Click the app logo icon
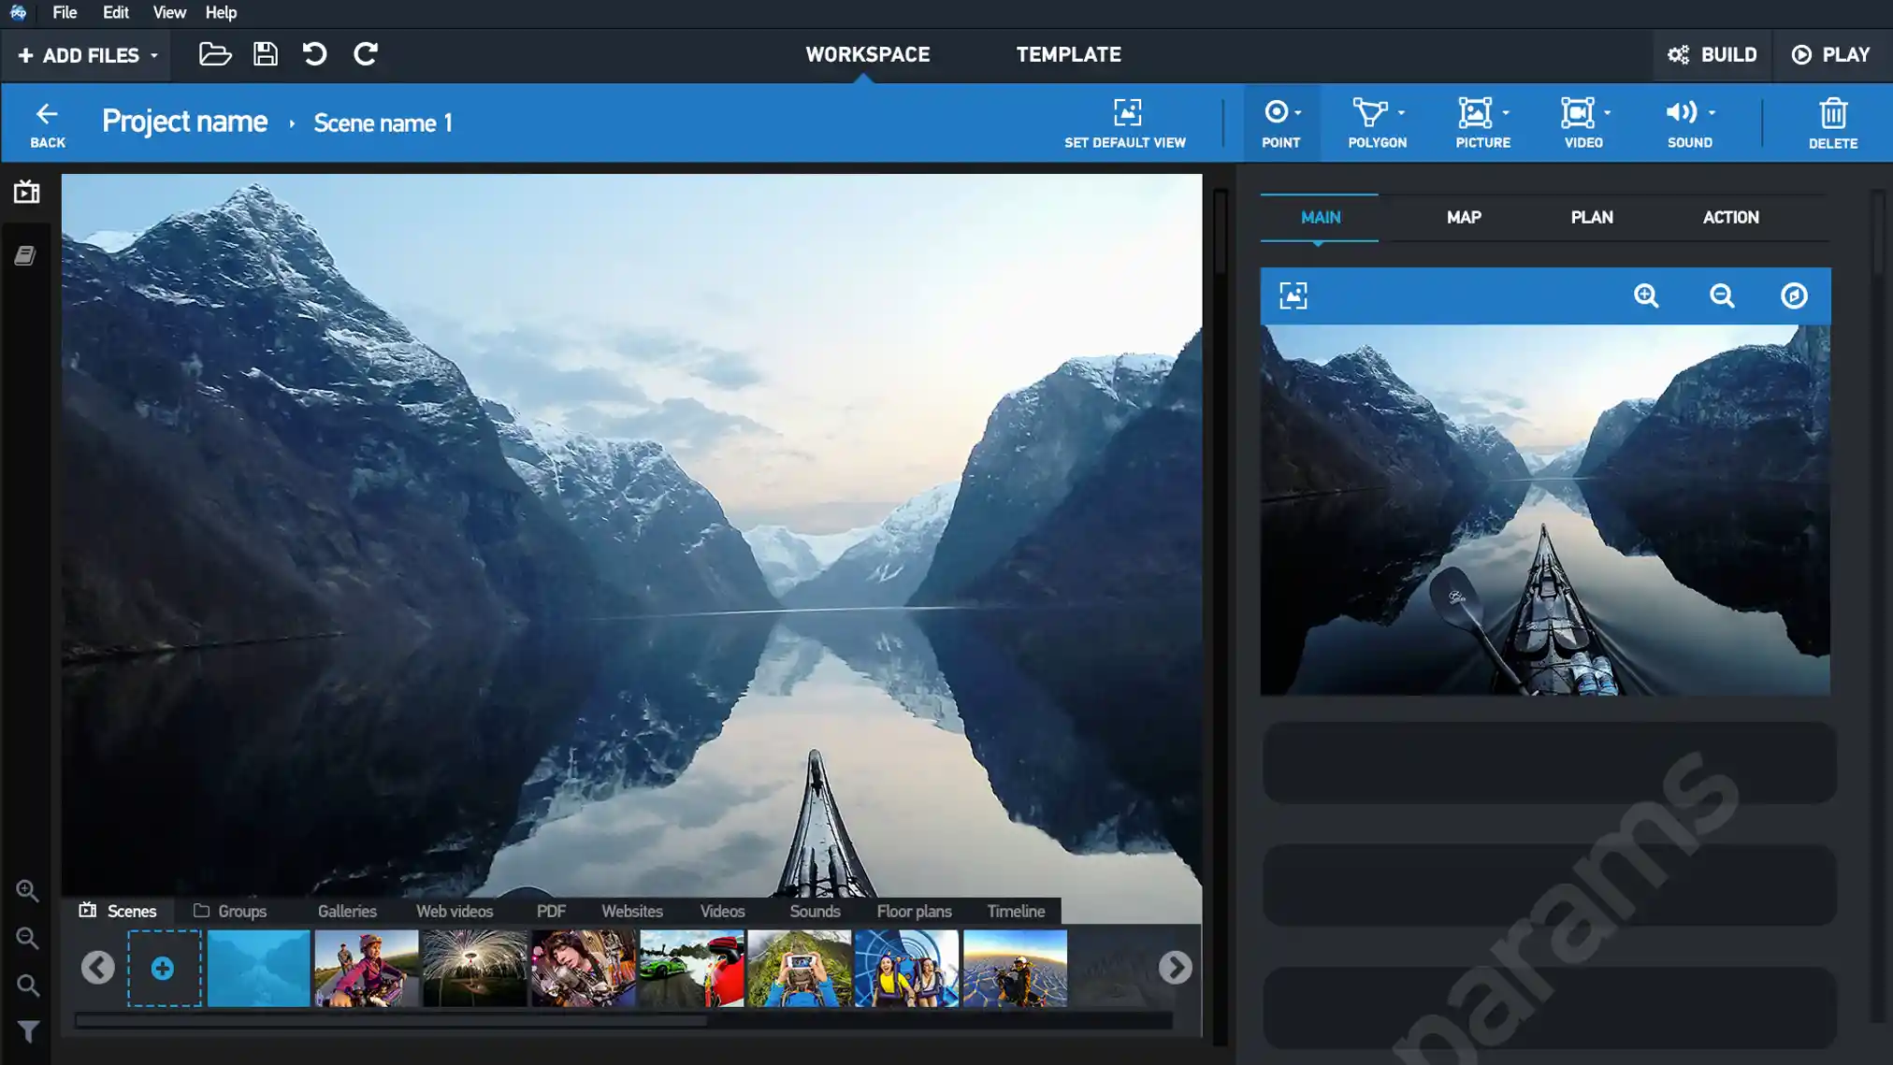Image resolution: width=1893 pixels, height=1065 pixels. [x=18, y=12]
